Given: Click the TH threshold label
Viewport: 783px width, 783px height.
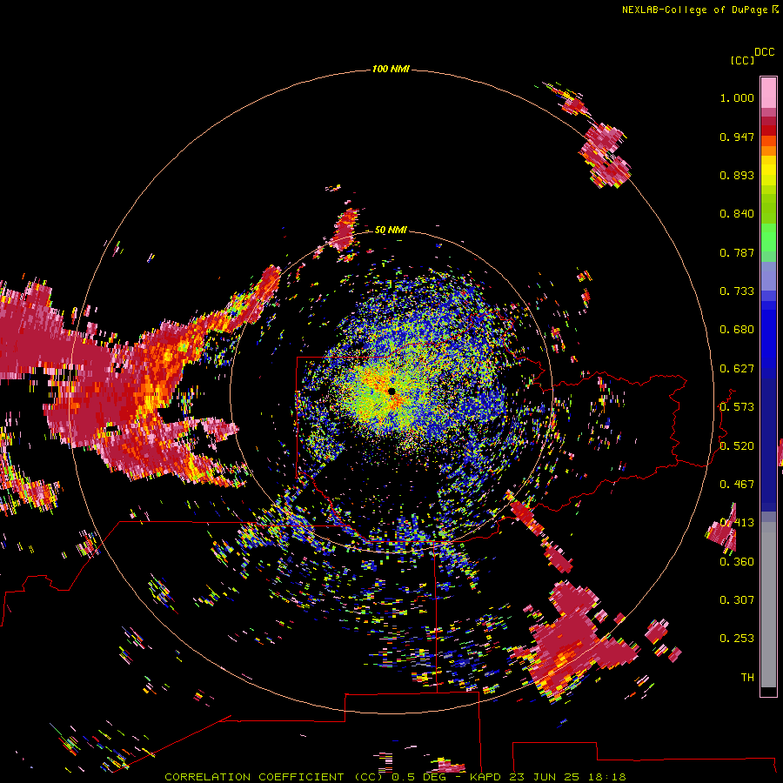Looking at the screenshot, I should [747, 678].
